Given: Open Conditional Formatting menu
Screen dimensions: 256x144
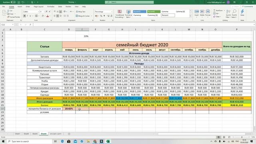Looking at the screenshot, I should tap(120, 14).
